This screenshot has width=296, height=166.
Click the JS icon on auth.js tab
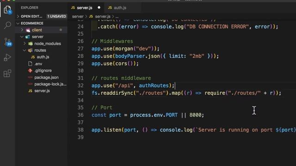pyautogui.click(x=110, y=8)
